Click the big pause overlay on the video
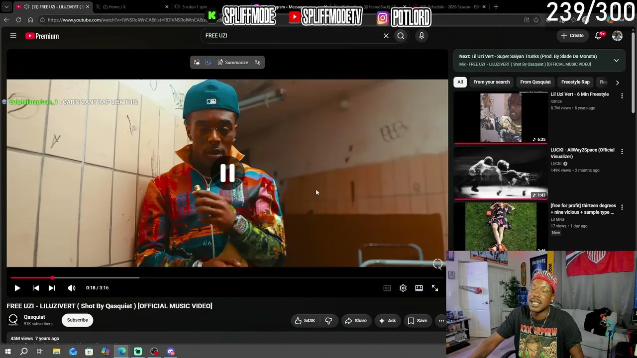 227,173
